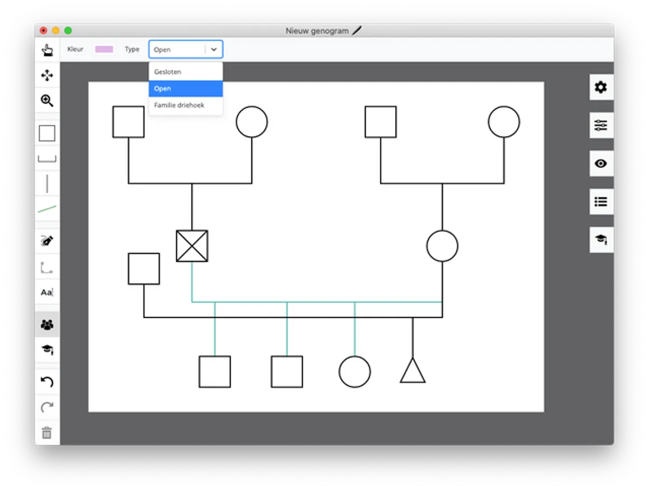Toggle visibility with the eye icon

click(x=600, y=164)
